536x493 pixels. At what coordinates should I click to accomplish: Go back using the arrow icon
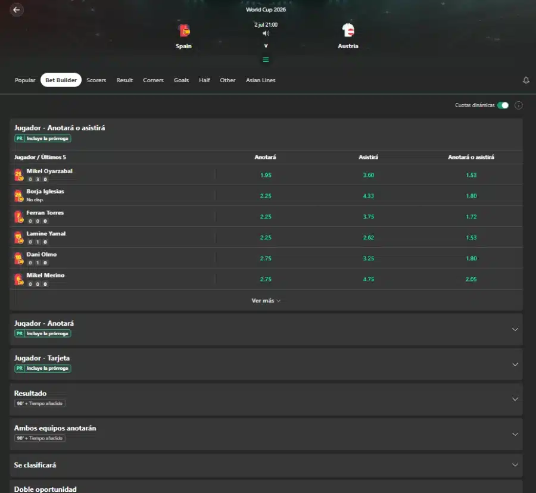point(17,10)
